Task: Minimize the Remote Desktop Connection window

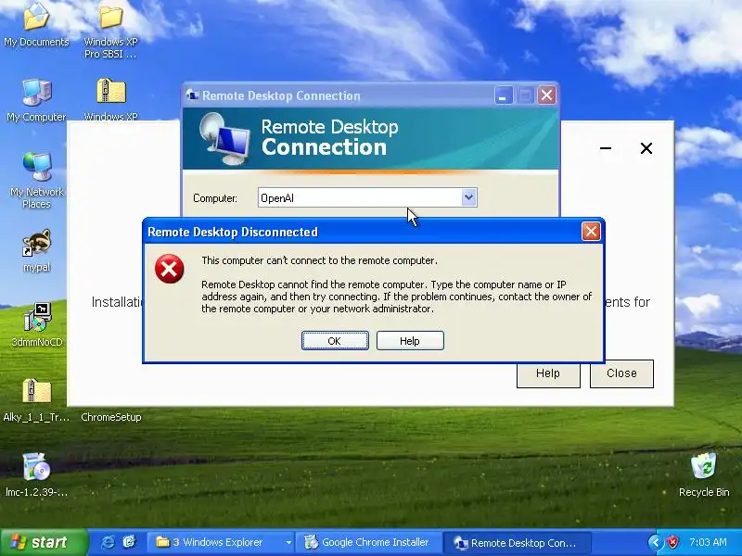Action: coord(503,95)
